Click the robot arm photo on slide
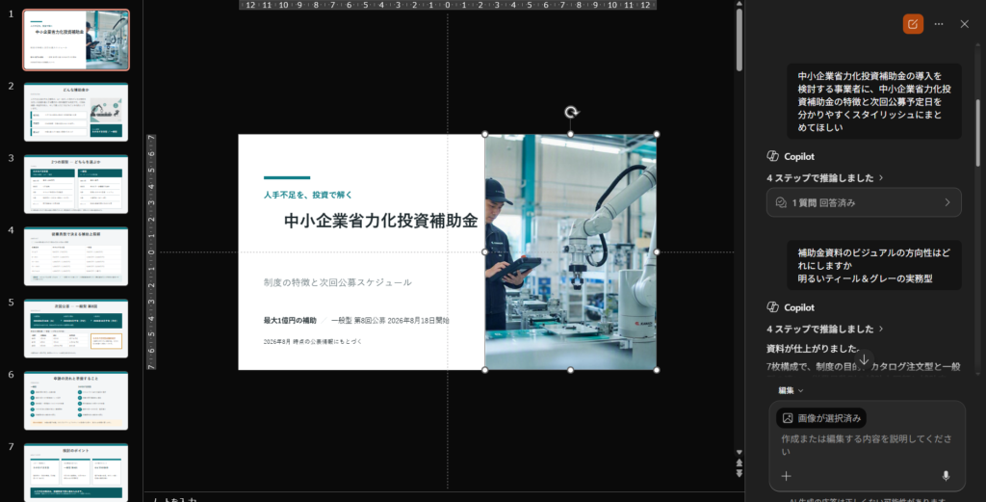986x502 pixels. pos(571,251)
